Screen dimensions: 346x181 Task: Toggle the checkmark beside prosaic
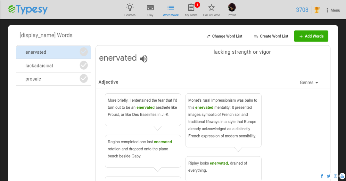point(84,79)
